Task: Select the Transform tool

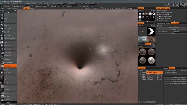Action: click(8, 90)
